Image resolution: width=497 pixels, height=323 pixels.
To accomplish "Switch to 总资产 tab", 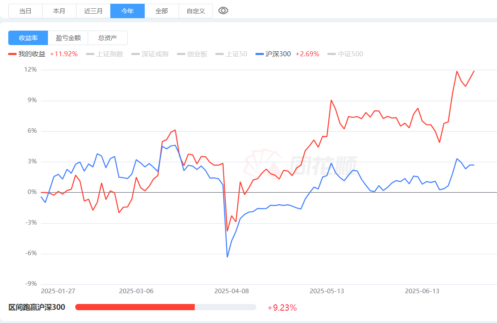I will 108,38.
